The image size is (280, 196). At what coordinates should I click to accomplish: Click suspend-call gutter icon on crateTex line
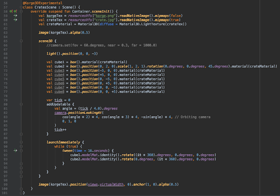click(x=15, y=19)
